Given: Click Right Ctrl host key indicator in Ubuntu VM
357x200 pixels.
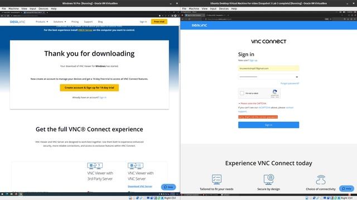Looking at the screenshot, I should click(346, 198).
